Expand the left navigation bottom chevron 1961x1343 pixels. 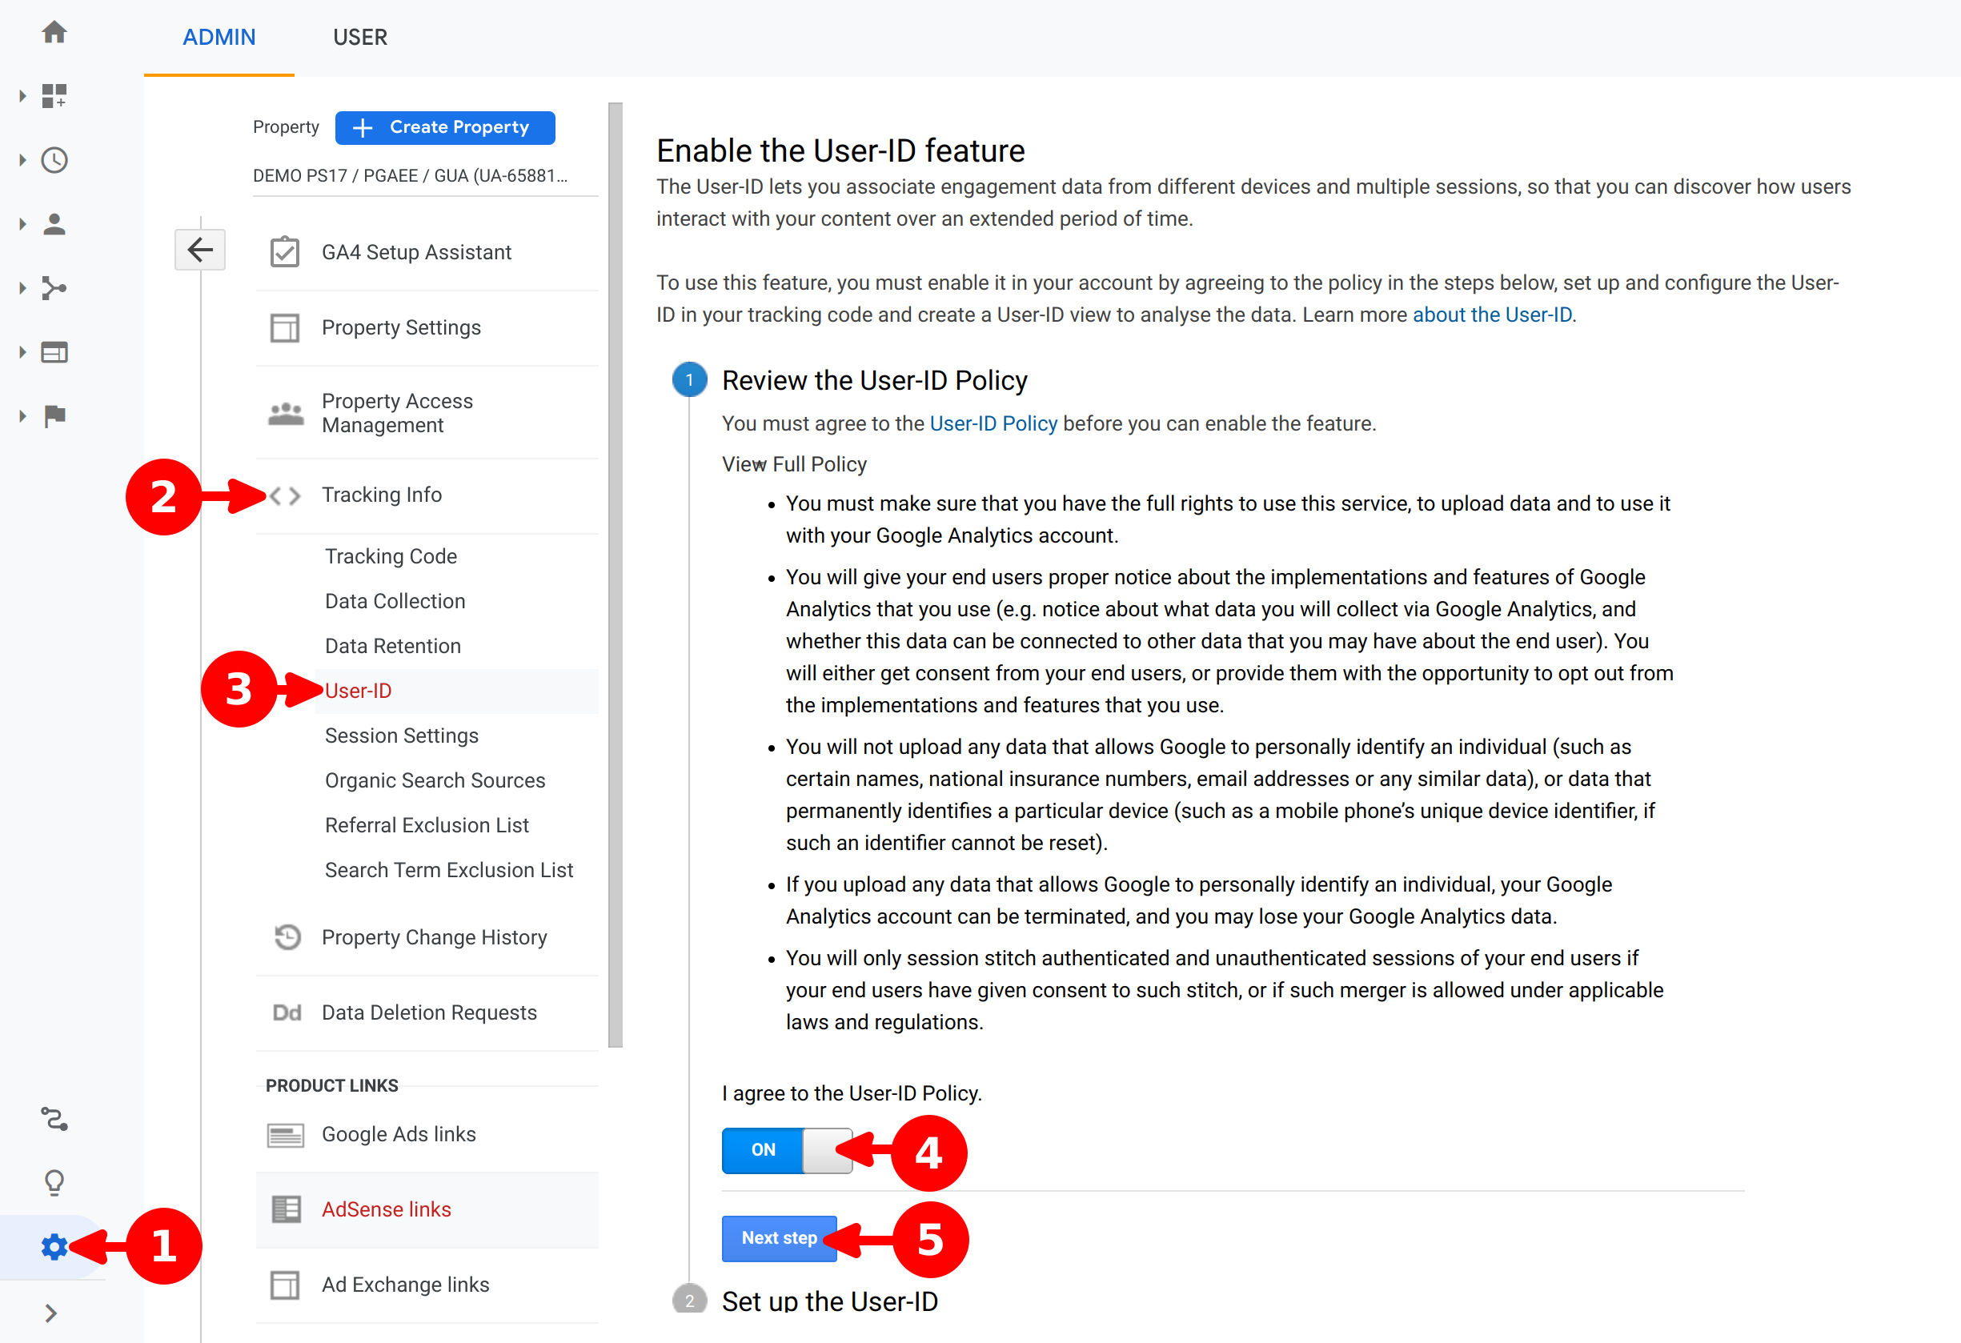click(50, 1313)
